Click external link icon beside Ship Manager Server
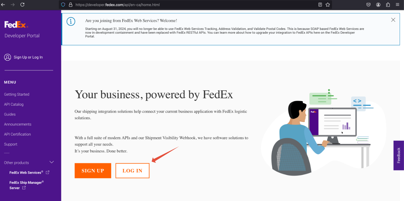404x201 pixels. (x=24, y=188)
